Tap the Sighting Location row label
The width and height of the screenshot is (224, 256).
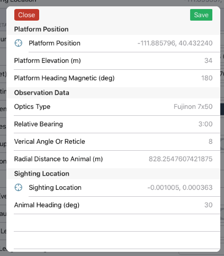point(55,187)
